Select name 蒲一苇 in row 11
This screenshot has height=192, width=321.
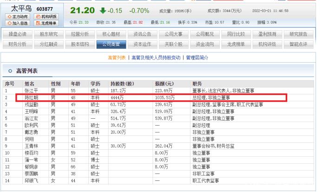tap(31, 160)
